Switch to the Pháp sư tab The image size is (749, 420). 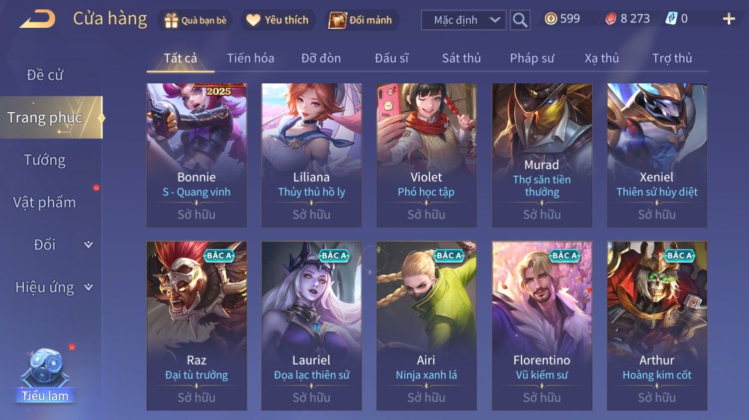tap(532, 58)
